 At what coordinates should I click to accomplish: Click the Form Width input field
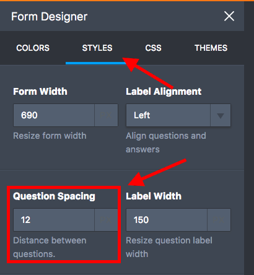(54, 115)
